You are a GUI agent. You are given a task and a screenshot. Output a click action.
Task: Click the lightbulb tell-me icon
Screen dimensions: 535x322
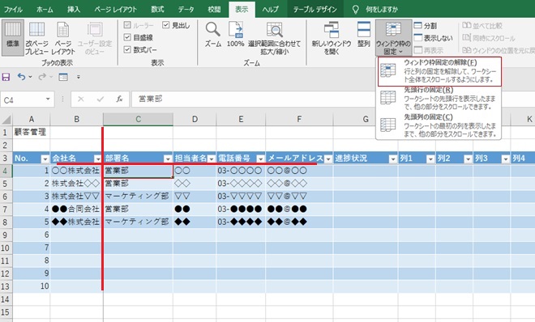click(x=356, y=9)
